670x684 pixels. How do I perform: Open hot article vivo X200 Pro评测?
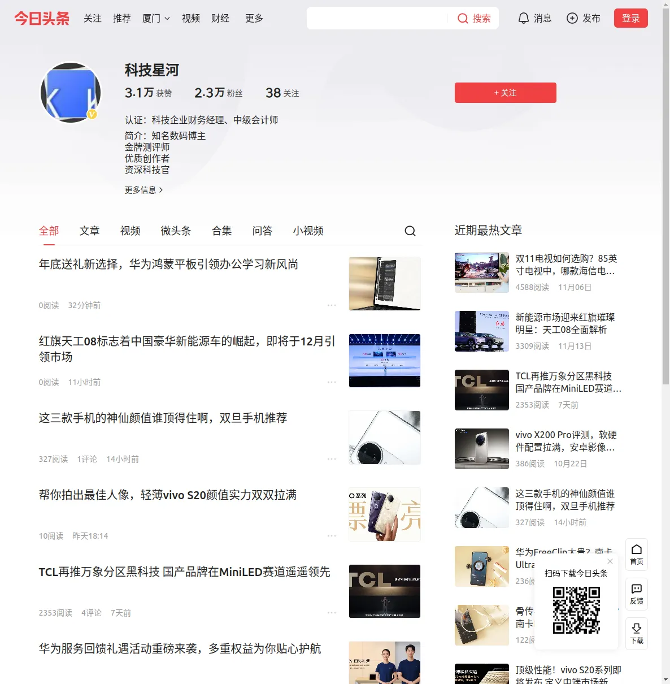(566, 441)
